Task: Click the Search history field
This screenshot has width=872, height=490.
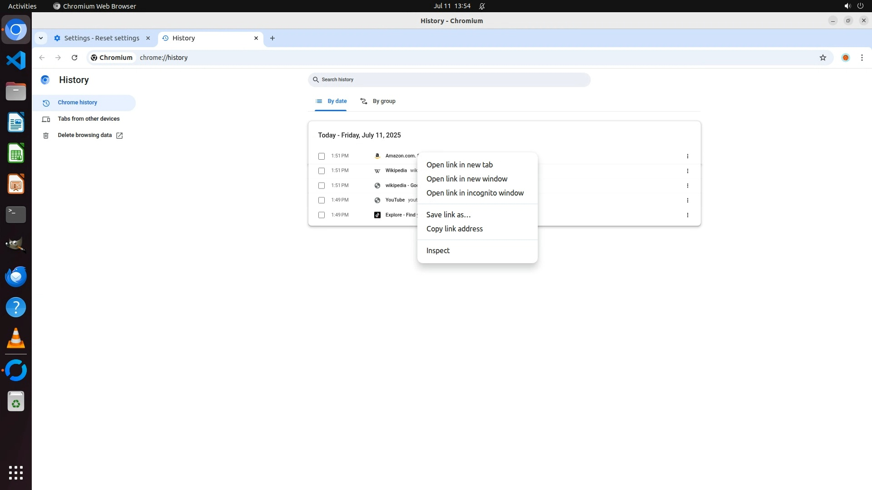Action: click(x=450, y=80)
